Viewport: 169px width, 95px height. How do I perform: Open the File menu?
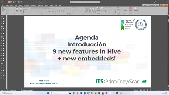pyautogui.click(x=3, y=5)
